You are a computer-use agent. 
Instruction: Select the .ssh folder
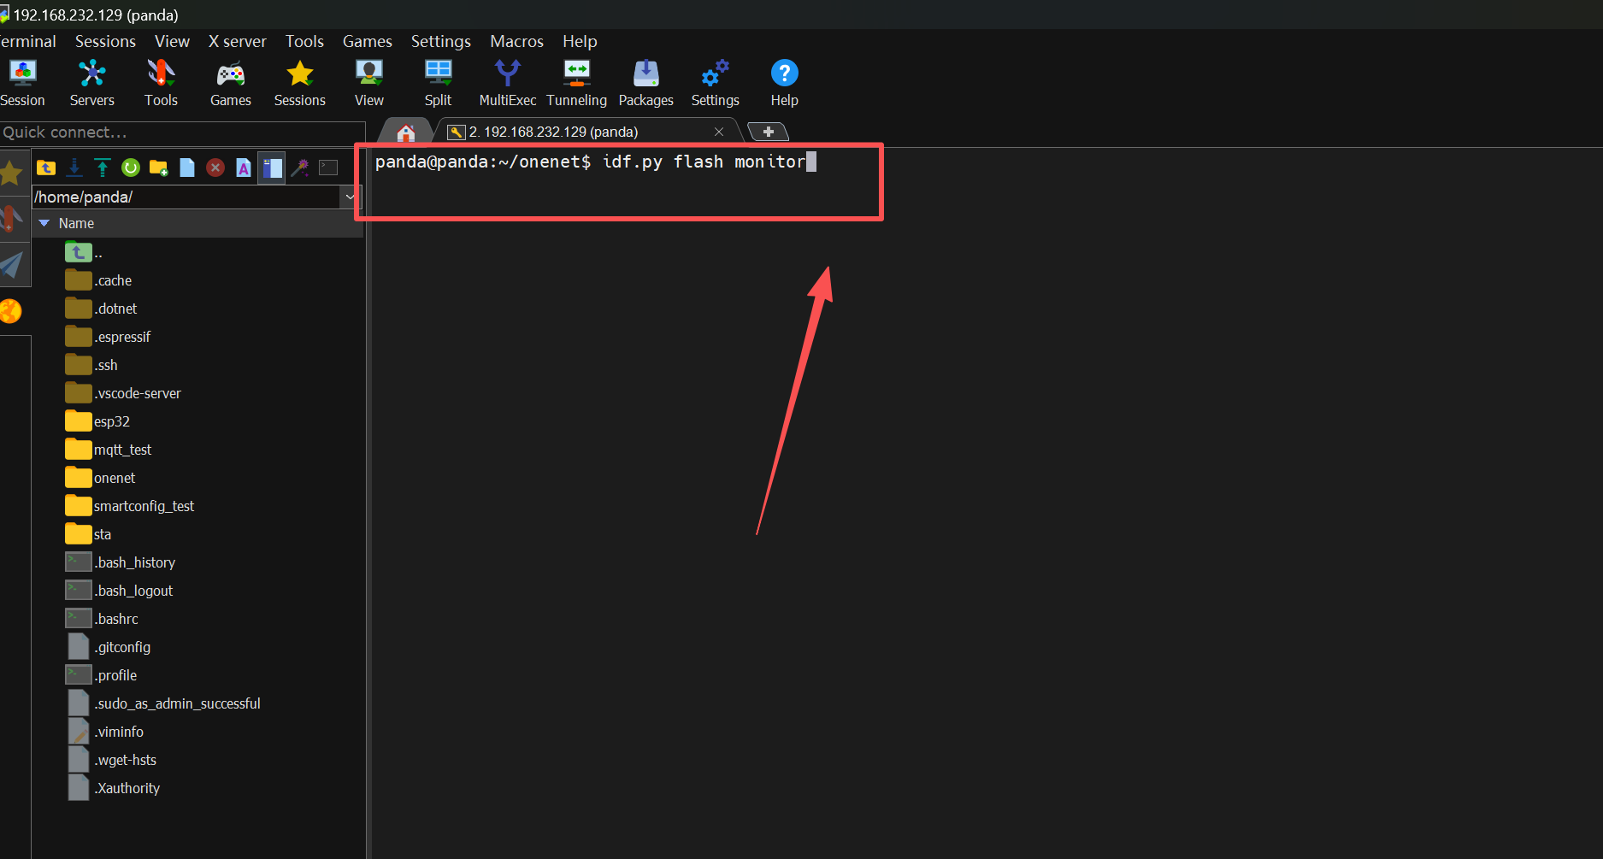coord(91,365)
